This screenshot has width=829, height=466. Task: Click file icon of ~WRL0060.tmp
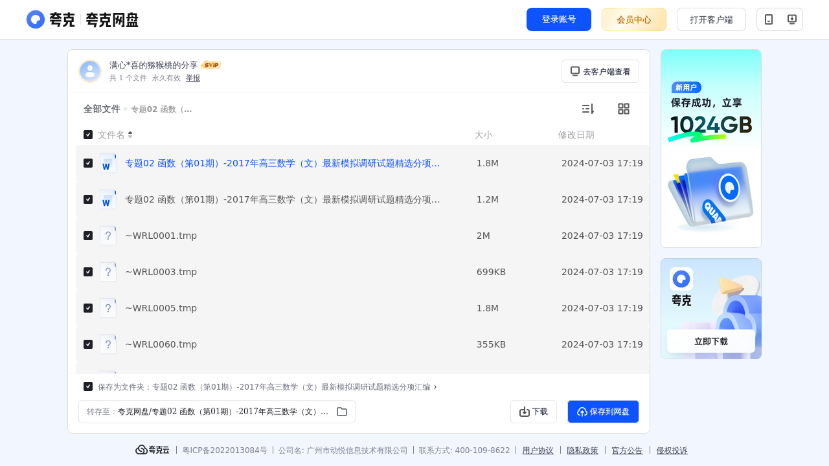click(108, 344)
